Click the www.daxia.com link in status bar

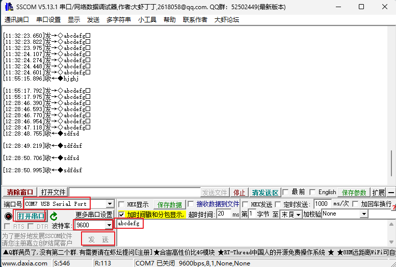point(25,263)
